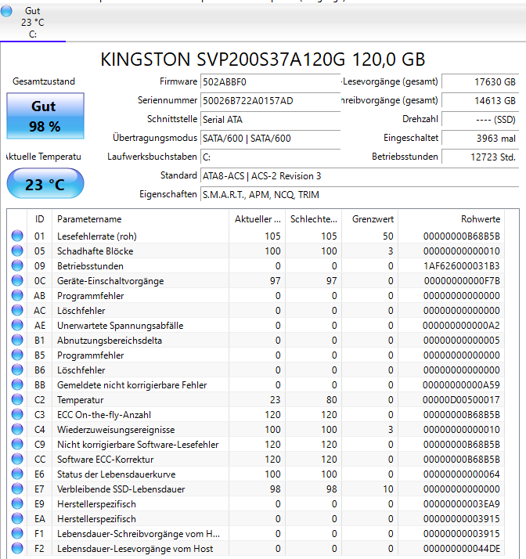526x559 pixels.
Task: Click the status orb for Abnutzungsbereichsdelta
Action: tap(17, 340)
